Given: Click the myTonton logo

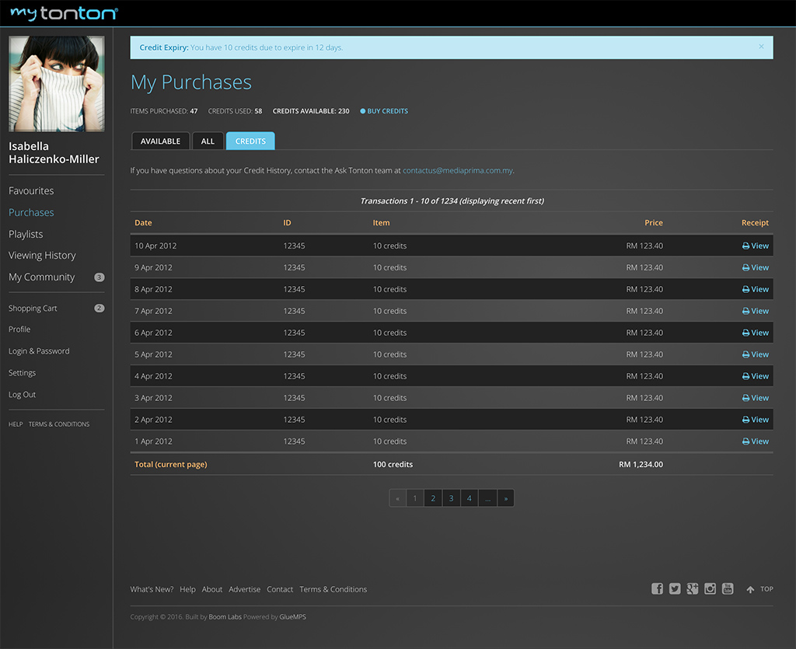Looking at the screenshot, I should (64, 13).
